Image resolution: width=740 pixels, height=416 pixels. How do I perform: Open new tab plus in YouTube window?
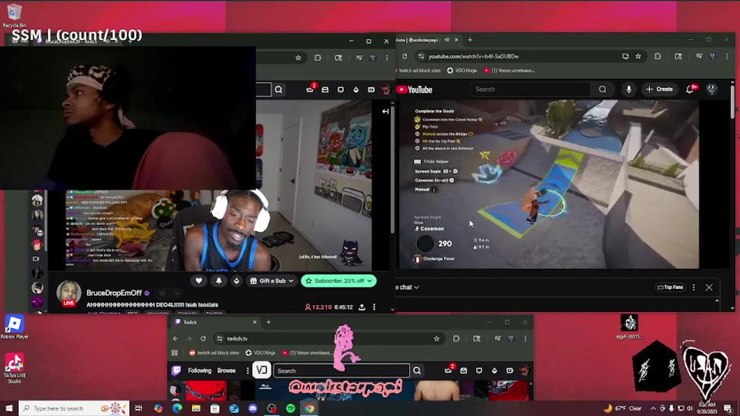coord(470,40)
